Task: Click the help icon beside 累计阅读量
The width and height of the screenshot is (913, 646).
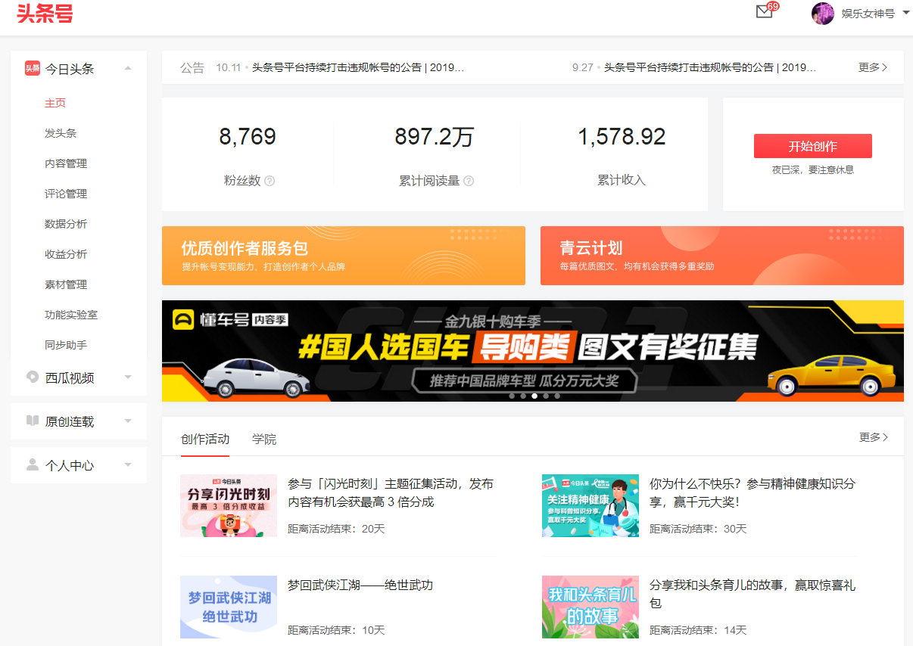Action: 469,181
